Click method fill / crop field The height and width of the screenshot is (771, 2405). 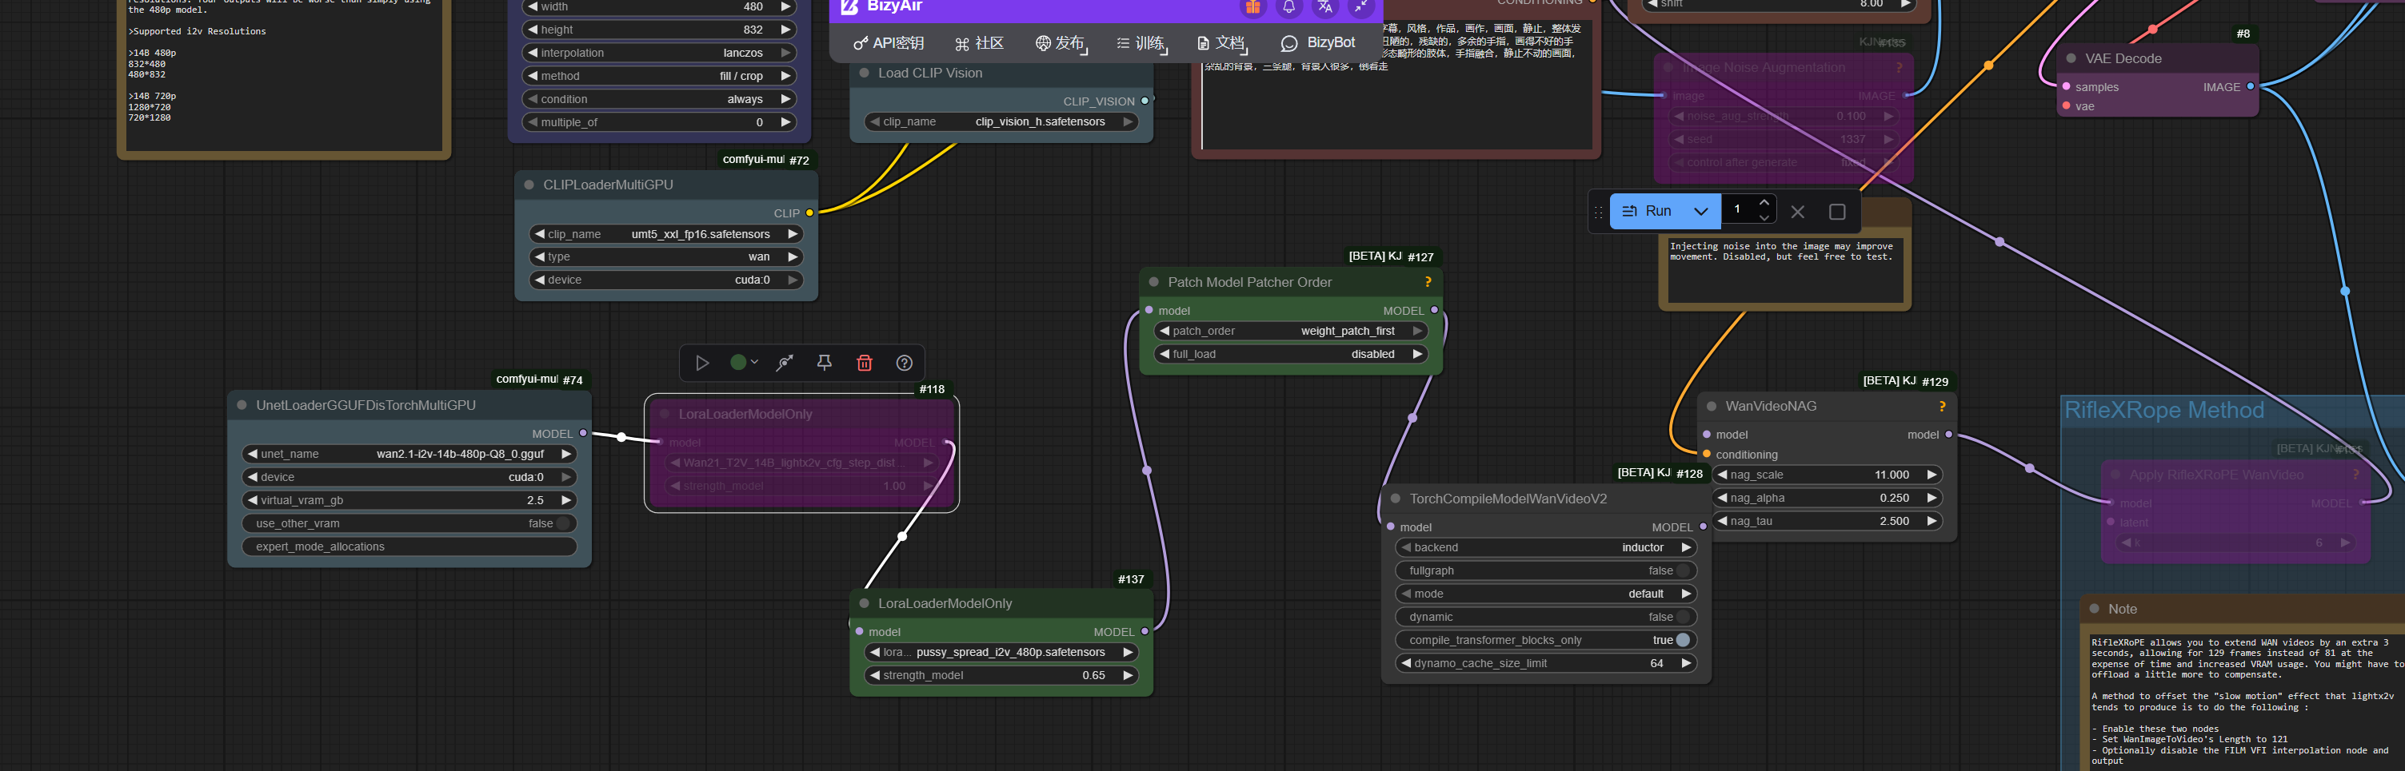659,77
